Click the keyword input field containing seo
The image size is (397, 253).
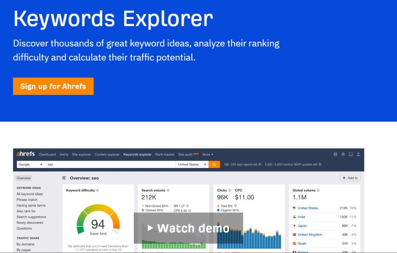[110, 164]
